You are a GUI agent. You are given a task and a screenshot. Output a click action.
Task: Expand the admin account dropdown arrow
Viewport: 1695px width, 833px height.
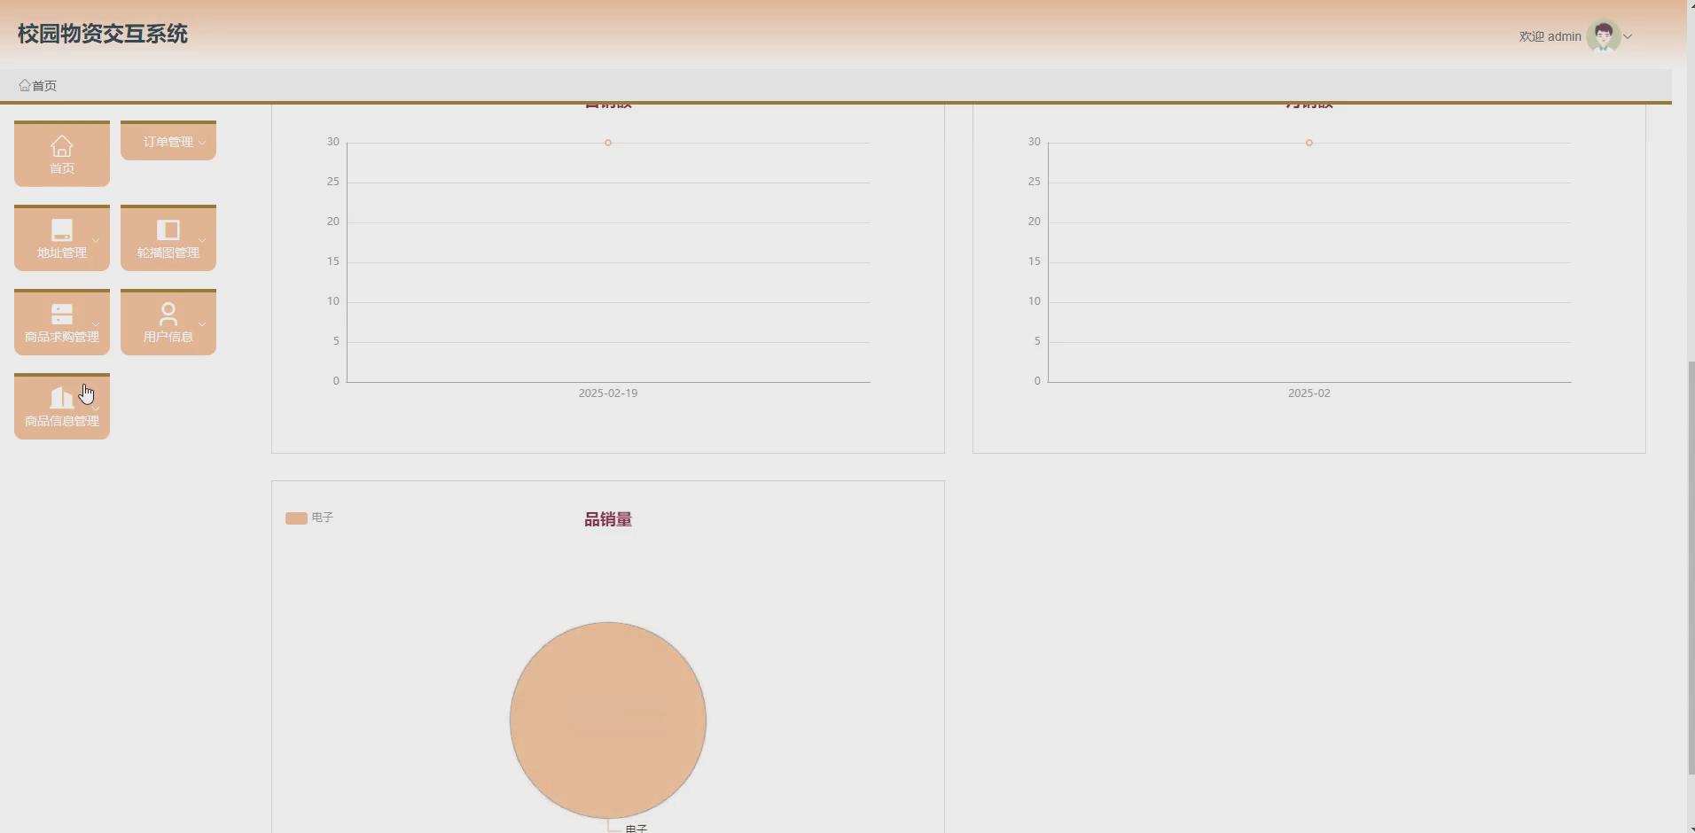(x=1628, y=37)
